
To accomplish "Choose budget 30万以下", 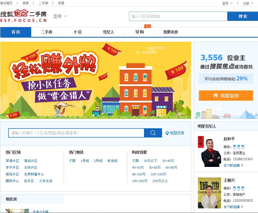I will 150,161.
